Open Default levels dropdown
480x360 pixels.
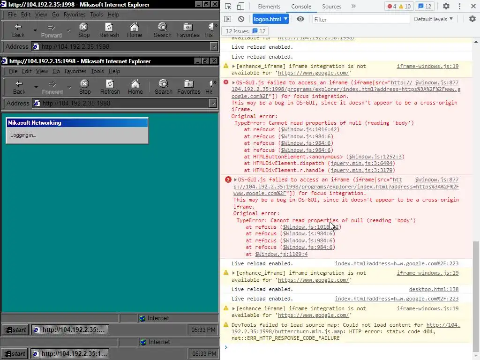[x=433, y=19]
